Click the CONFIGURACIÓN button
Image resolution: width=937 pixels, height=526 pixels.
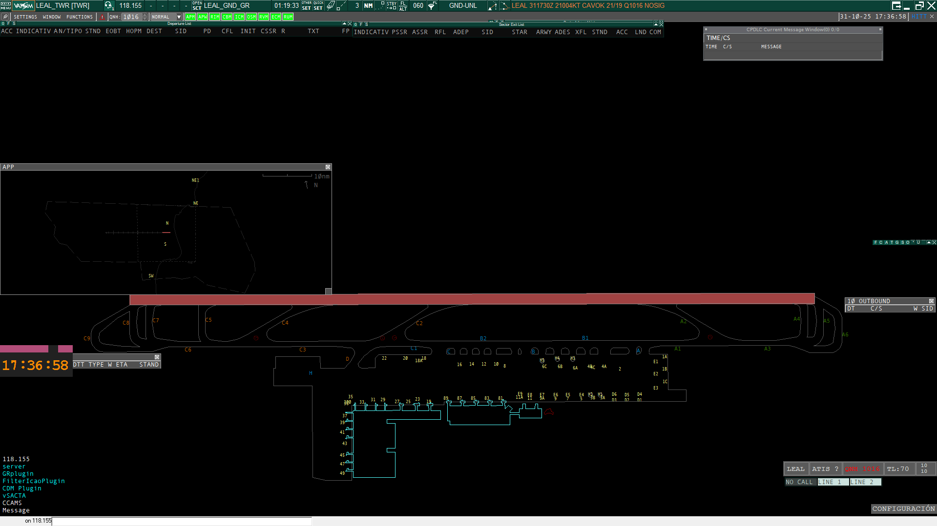click(903, 508)
